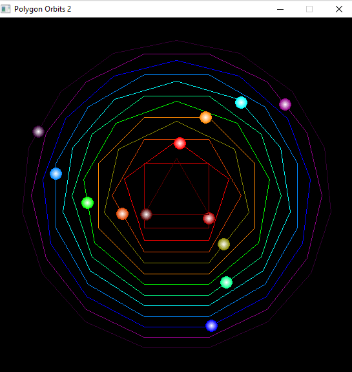Click the bright green ball

87,203
